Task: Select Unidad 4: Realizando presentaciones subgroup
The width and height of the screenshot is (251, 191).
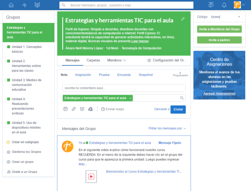Action: click(23, 106)
